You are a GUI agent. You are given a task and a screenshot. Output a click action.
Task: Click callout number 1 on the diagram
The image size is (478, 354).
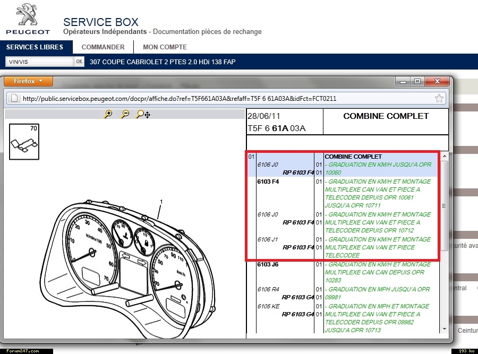[x=161, y=202]
